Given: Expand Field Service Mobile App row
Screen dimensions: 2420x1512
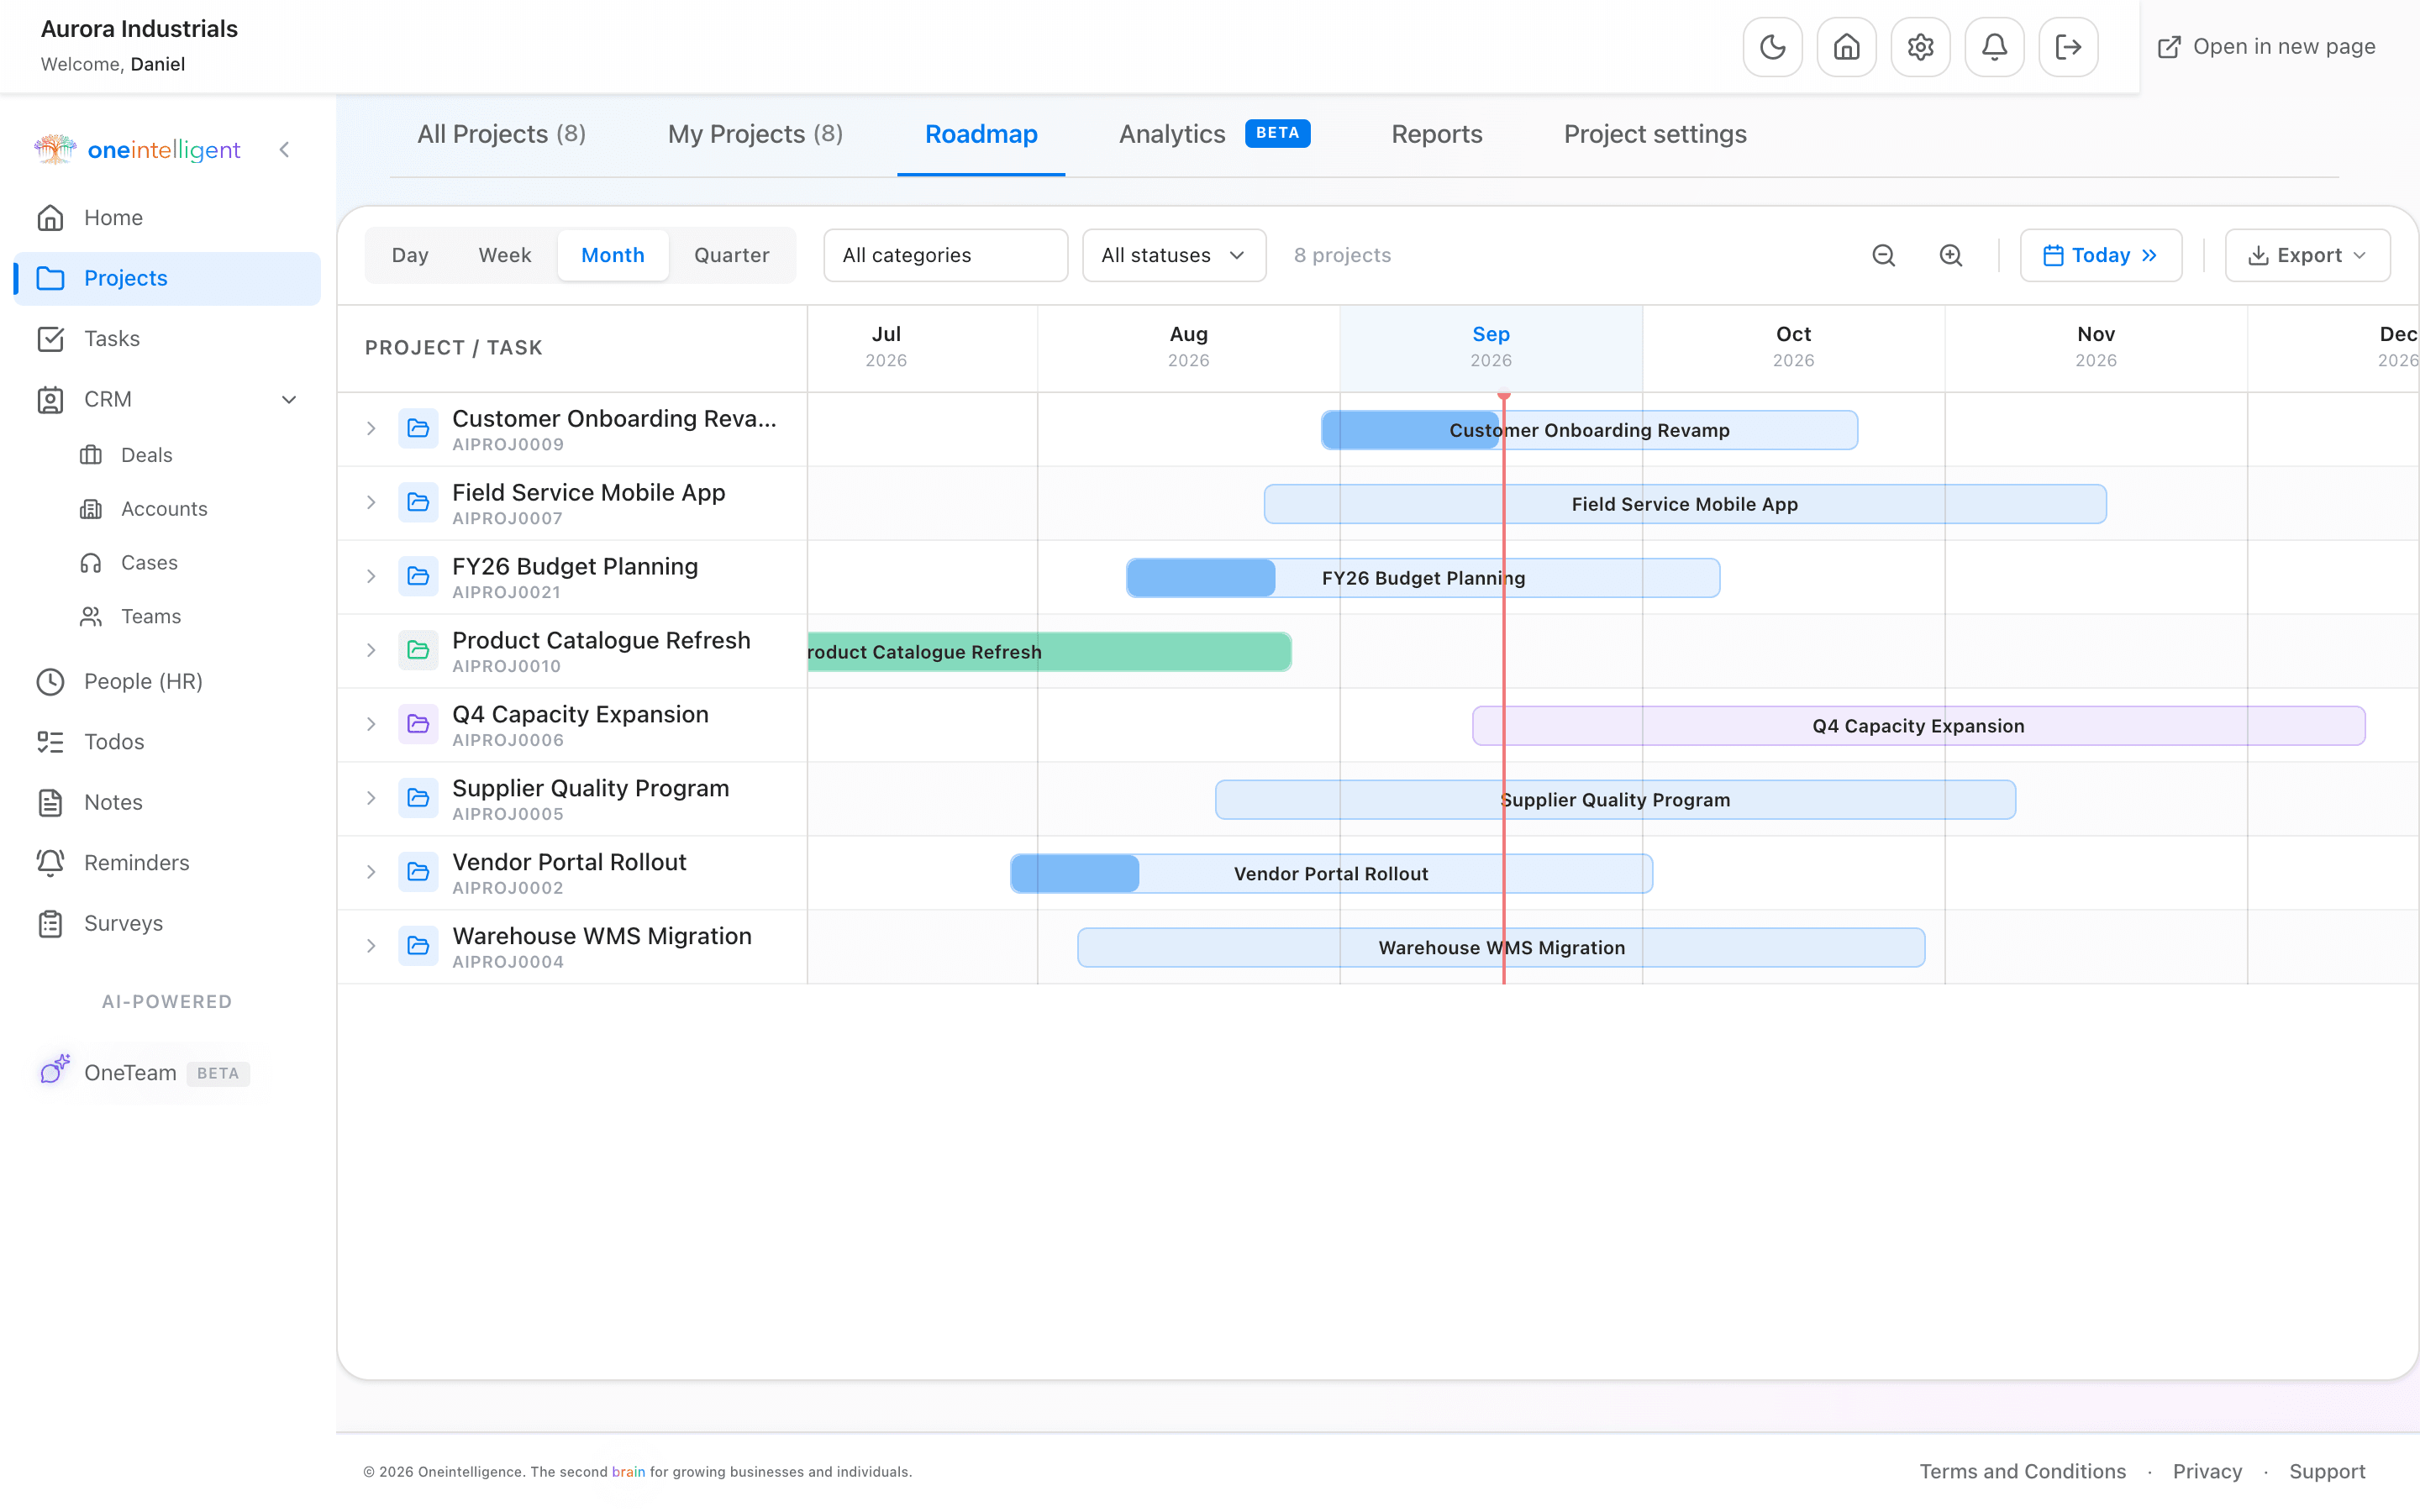Looking at the screenshot, I should click(371, 503).
